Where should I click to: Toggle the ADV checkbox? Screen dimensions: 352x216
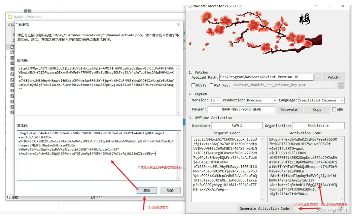pyautogui.click(x=334, y=110)
